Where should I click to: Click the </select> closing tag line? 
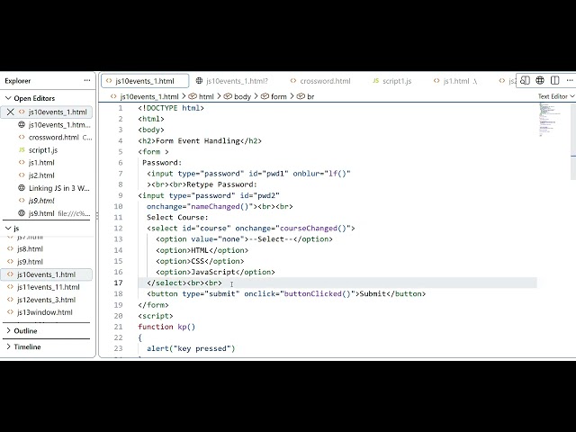(x=184, y=283)
